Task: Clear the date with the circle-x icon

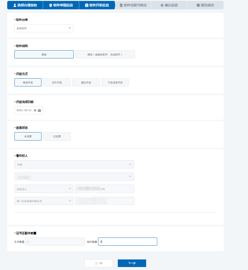Action: click(35, 110)
